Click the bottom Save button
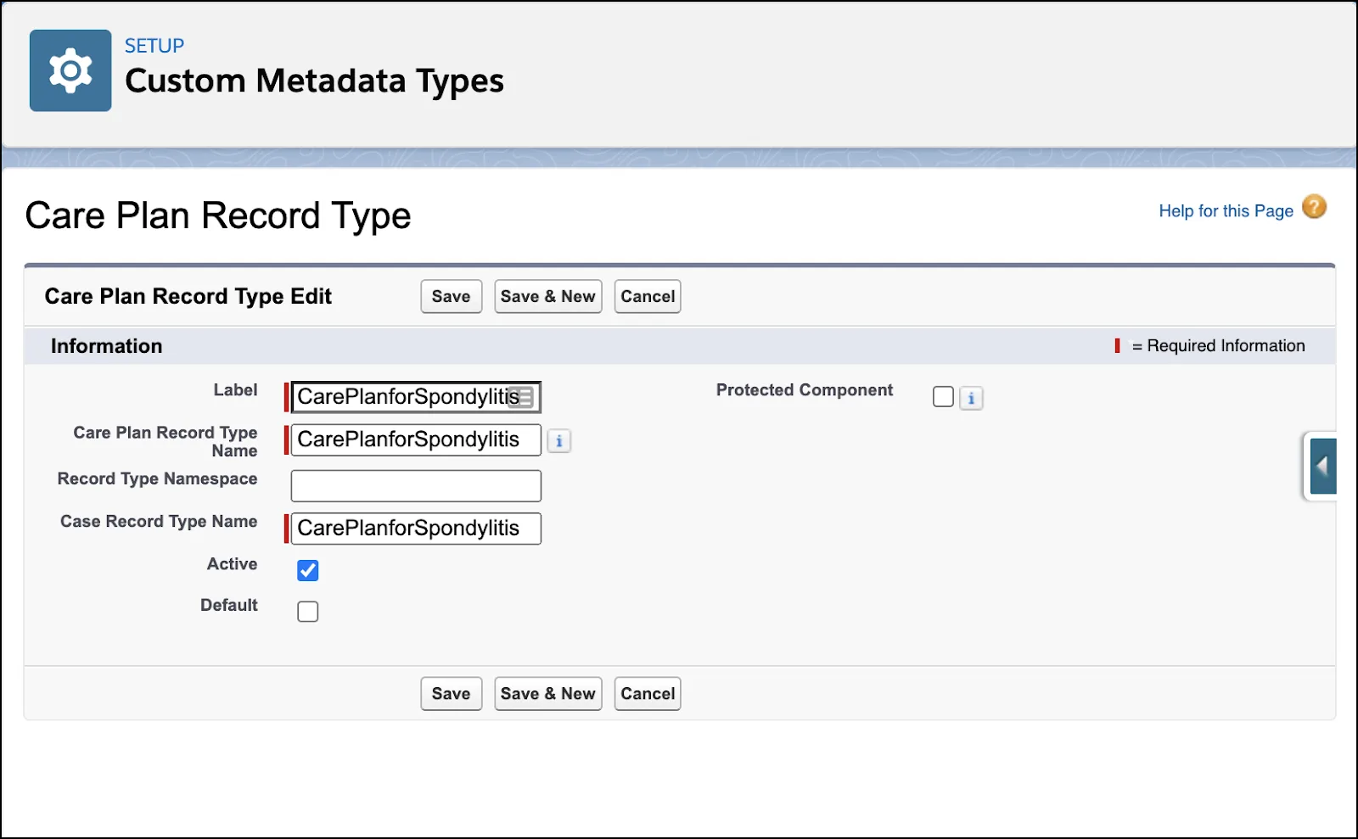The image size is (1358, 839). pos(451,693)
